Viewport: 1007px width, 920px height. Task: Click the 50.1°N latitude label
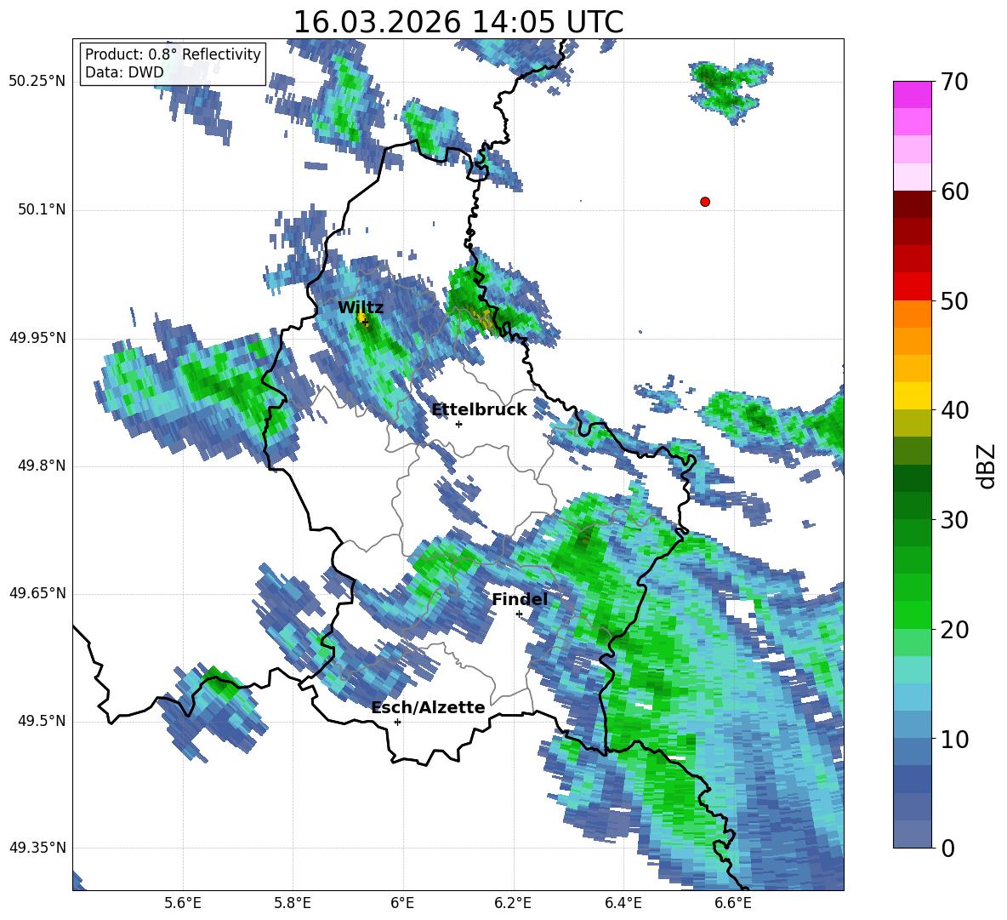41,210
